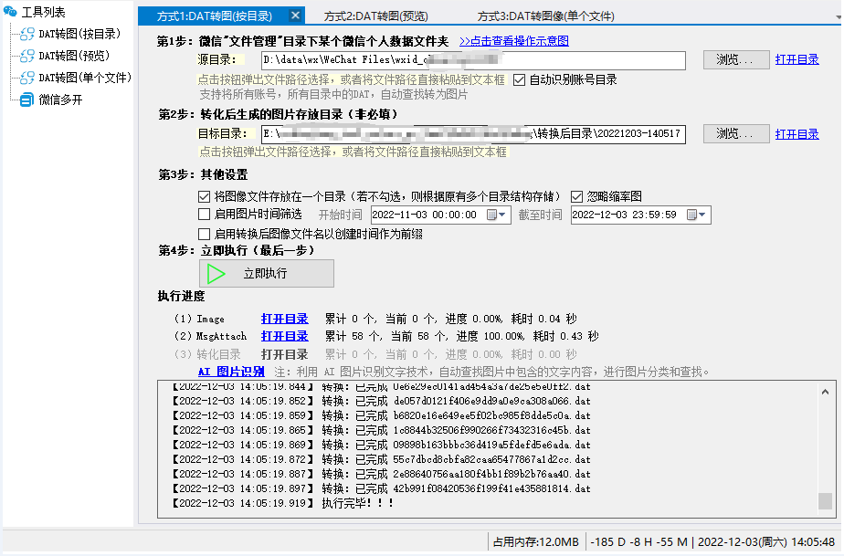Switch to 方式3:DAT转图像(单个文件) tab

pos(546,16)
